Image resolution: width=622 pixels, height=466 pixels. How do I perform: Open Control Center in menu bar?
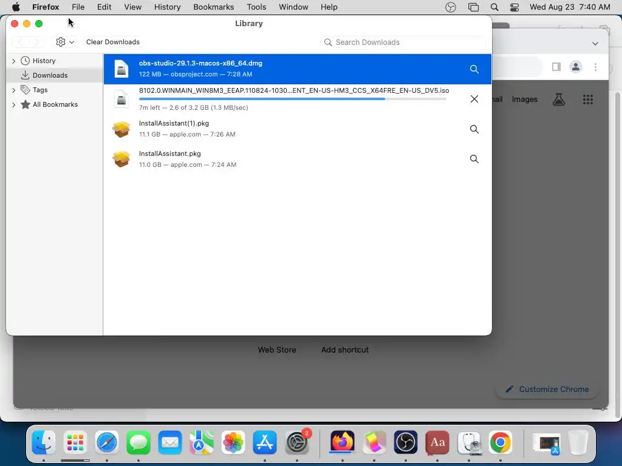click(514, 7)
